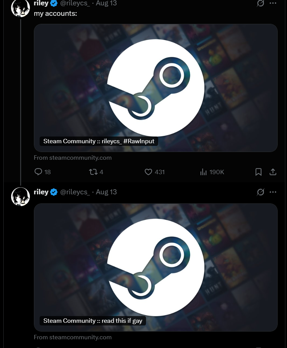Expand more options on the second tweet
The image size is (287, 348).
[273, 192]
